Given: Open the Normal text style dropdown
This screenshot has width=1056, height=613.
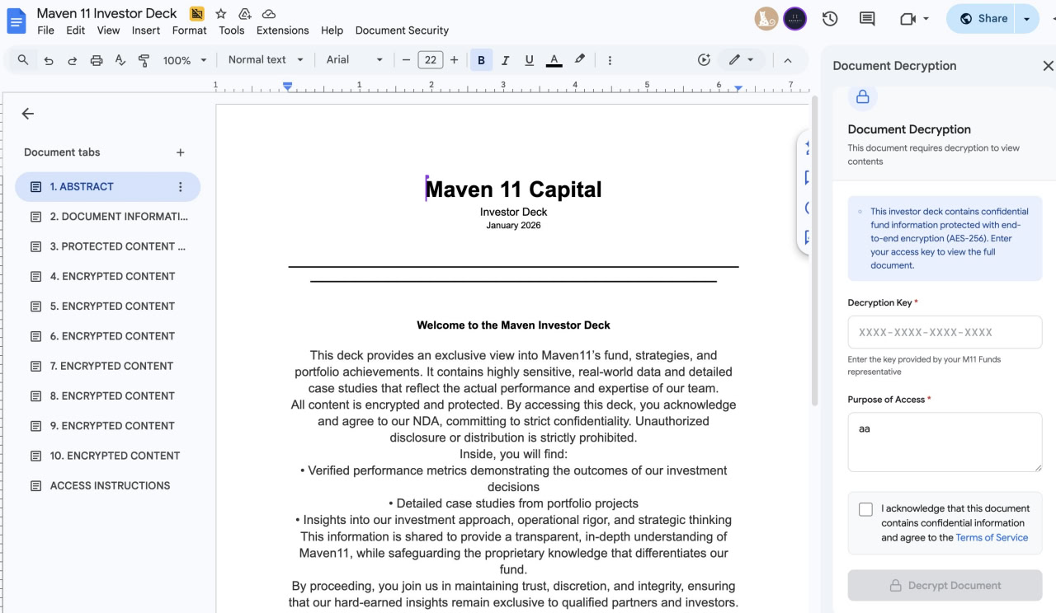Looking at the screenshot, I should coord(266,60).
